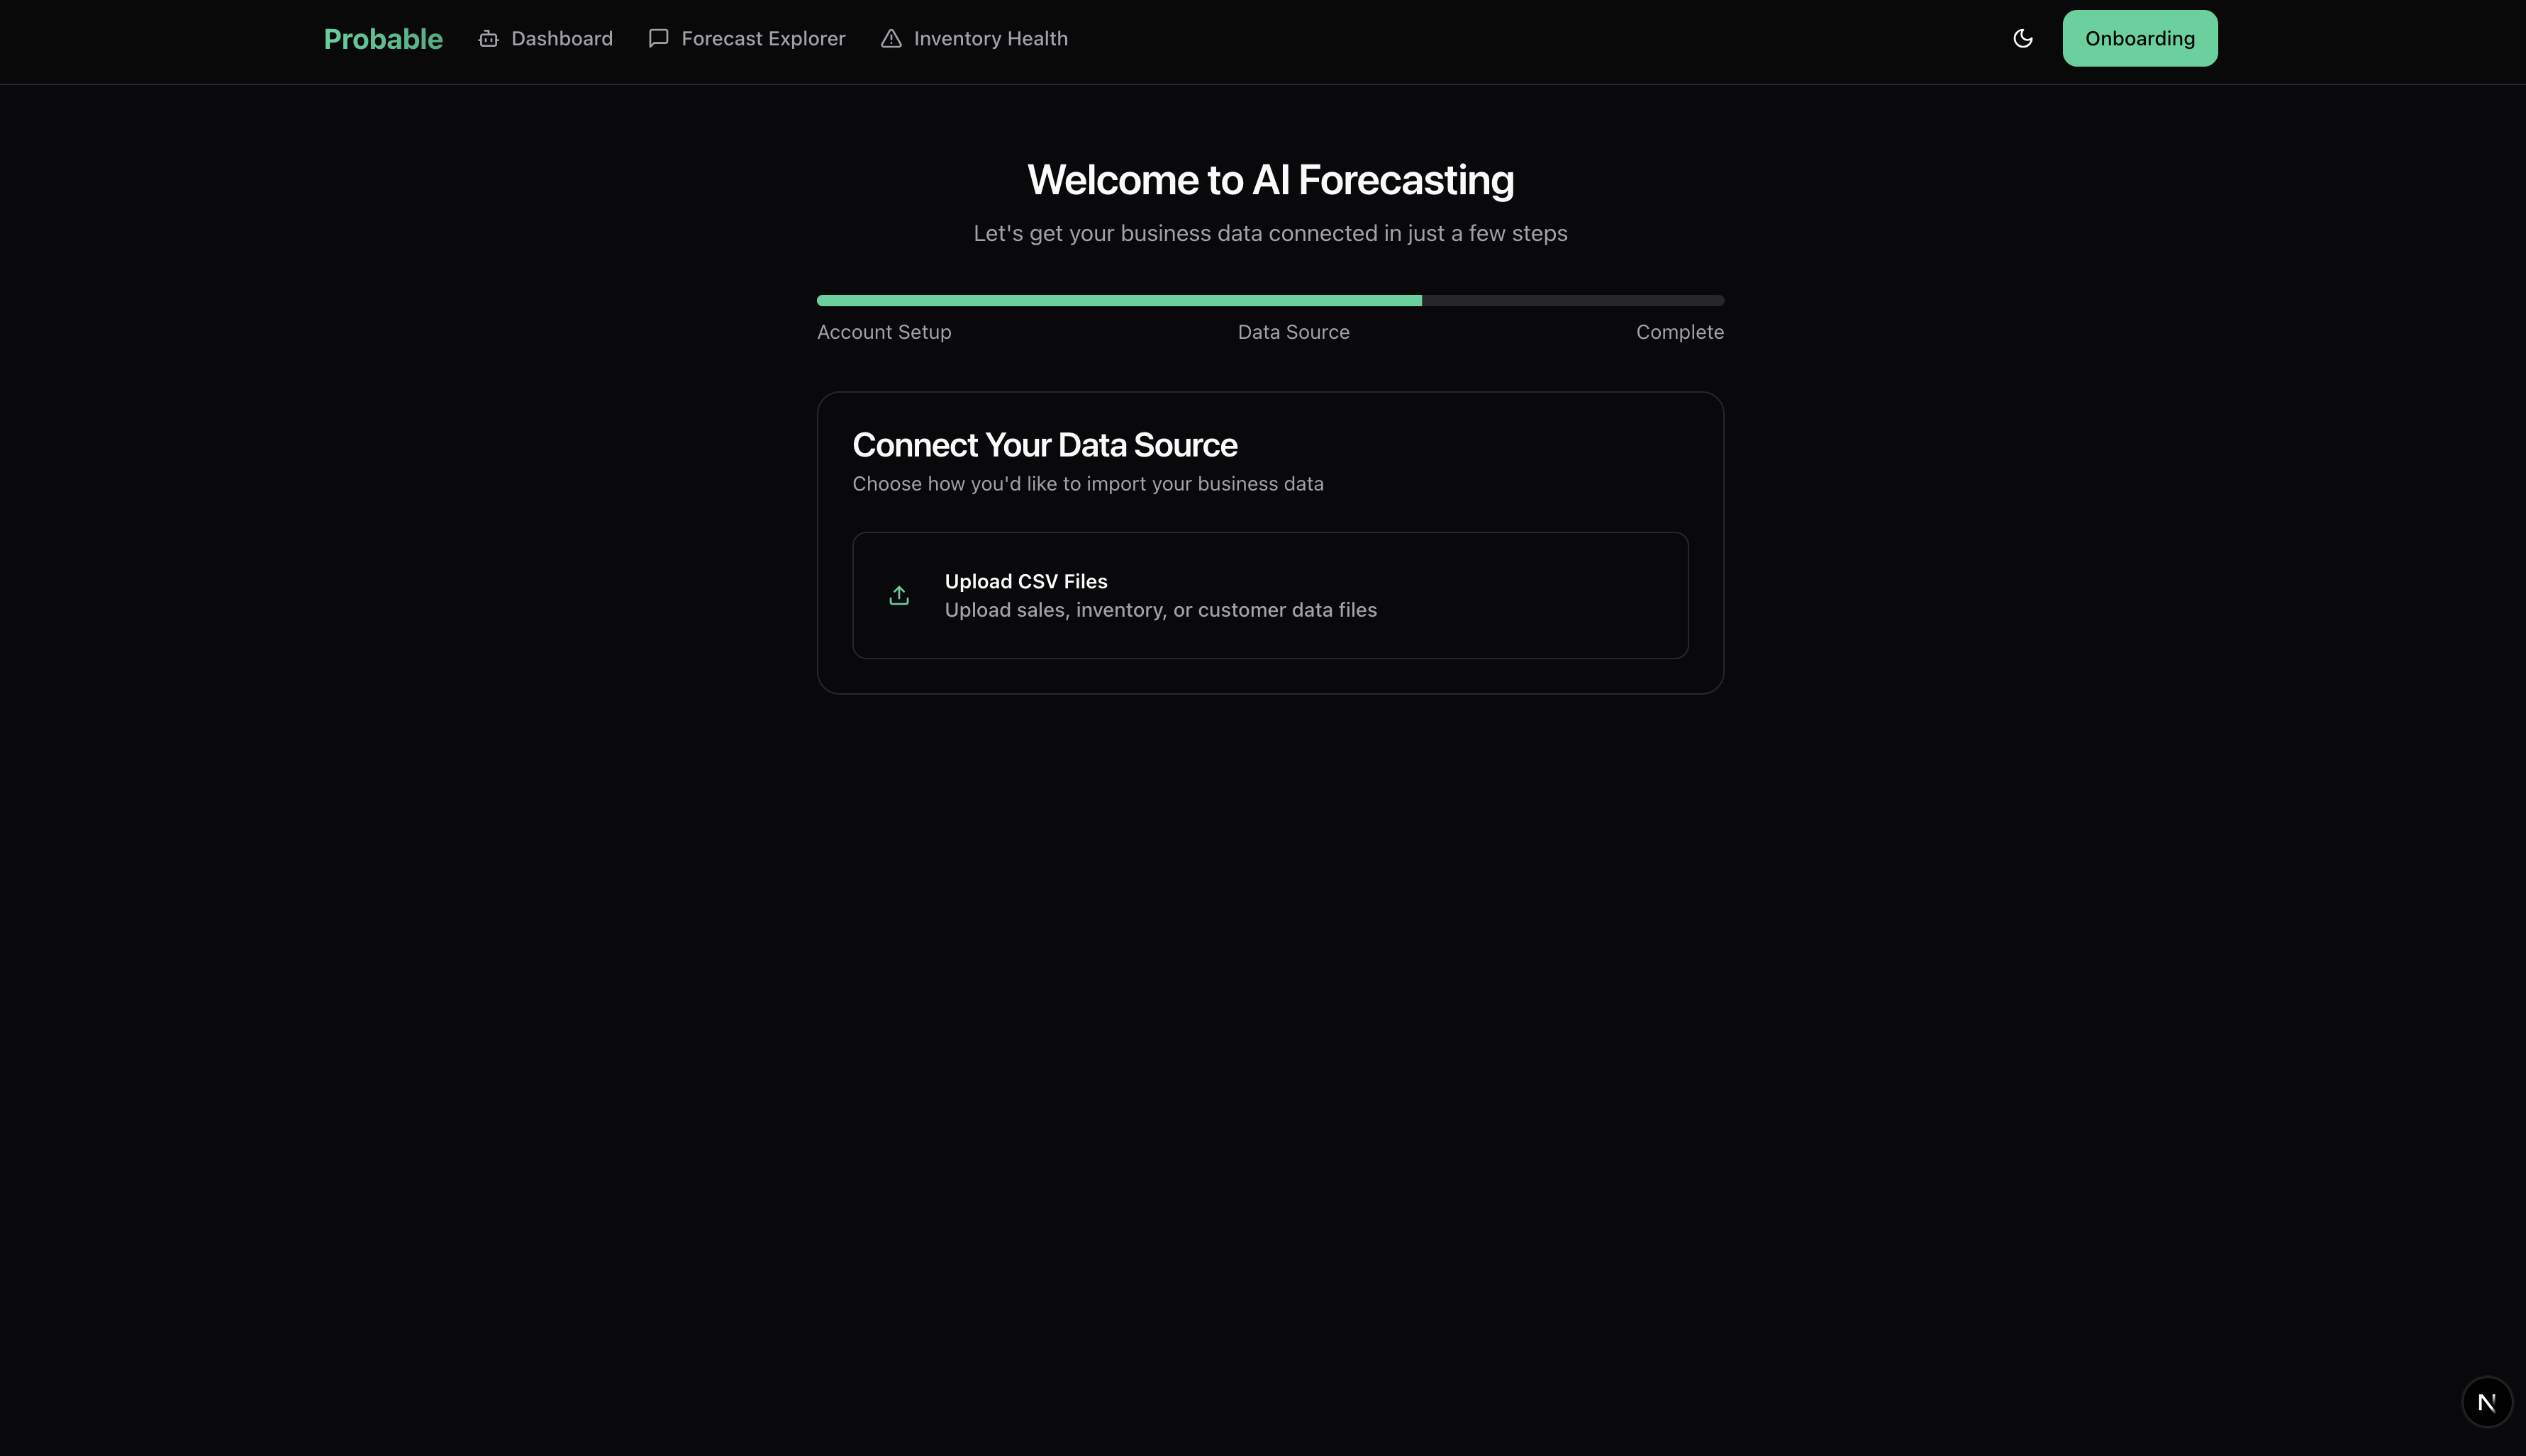The image size is (2526, 1456).
Task: Click the Complete step label
Action: tap(1679, 332)
